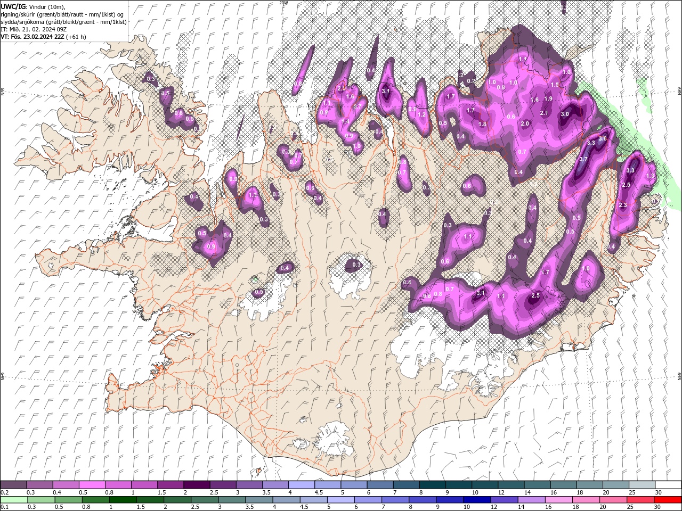Screen dimensions: 682x511
Task: Select the "IT: Mið. 21. 02. 2024 09Z" line
Action: pos(34,29)
